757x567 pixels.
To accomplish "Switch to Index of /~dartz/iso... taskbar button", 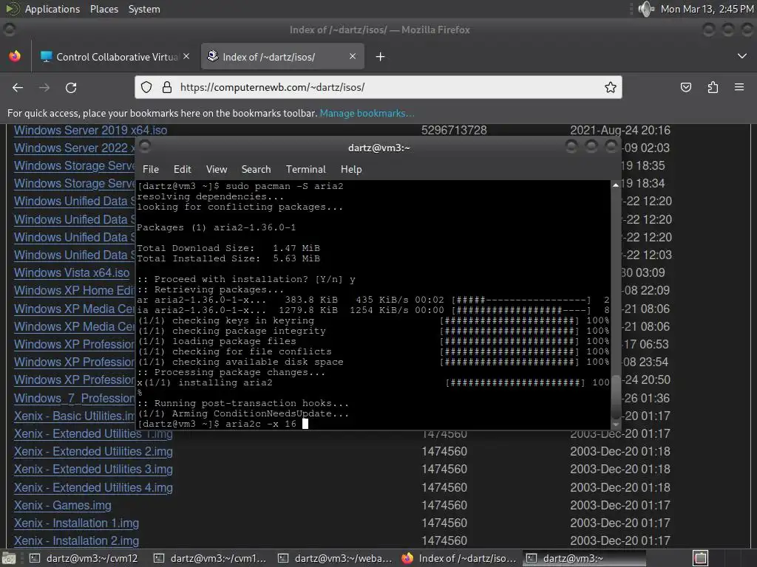I will coord(460,558).
